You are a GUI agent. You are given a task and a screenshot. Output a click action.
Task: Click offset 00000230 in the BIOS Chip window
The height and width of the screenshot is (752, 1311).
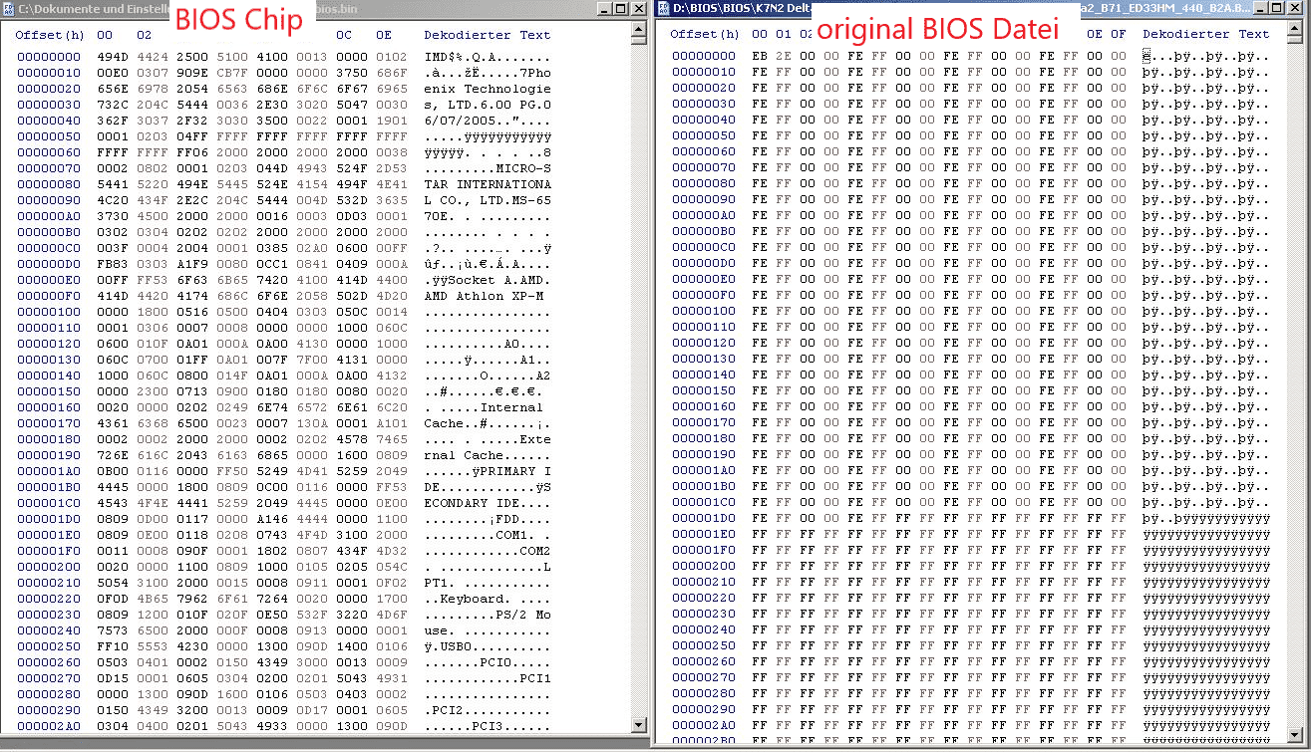pyautogui.click(x=49, y=615)
